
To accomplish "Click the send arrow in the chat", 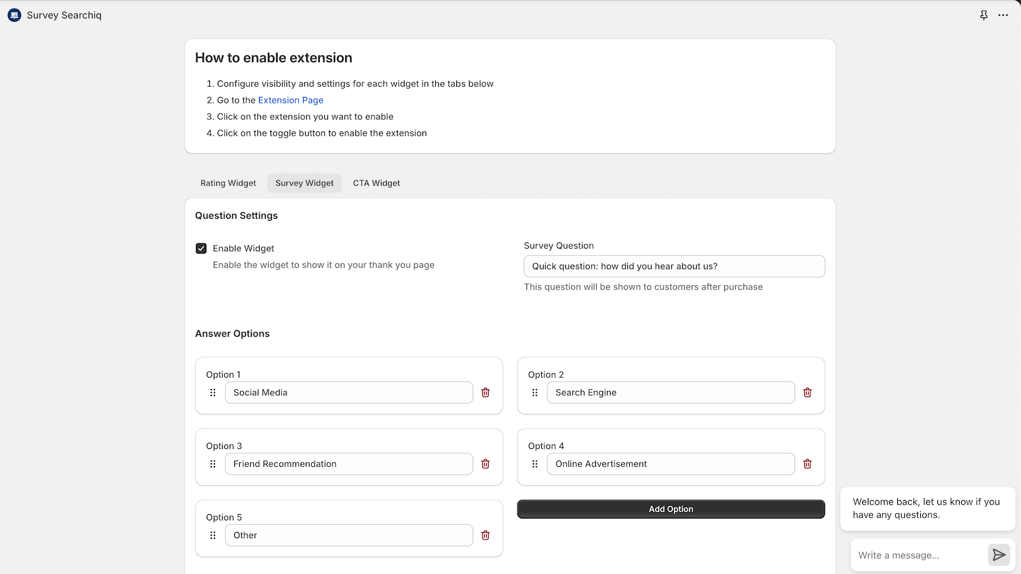I will click(998, 555).
